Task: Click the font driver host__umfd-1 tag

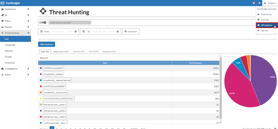Action: [x=55, y=105]
